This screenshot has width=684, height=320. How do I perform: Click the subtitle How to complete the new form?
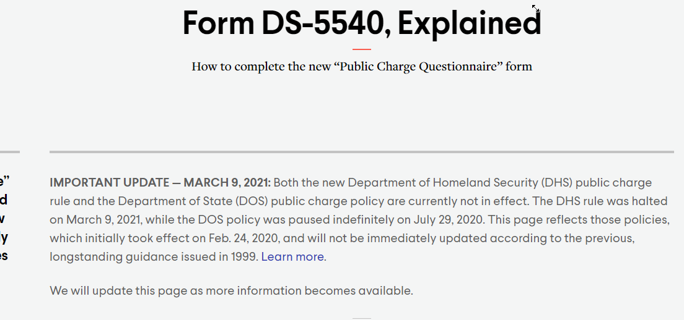pyautogui.click(x=362, y=67)
